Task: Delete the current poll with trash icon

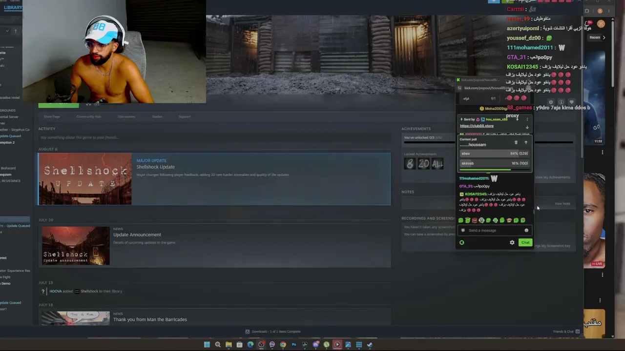Action: (516, 142)
